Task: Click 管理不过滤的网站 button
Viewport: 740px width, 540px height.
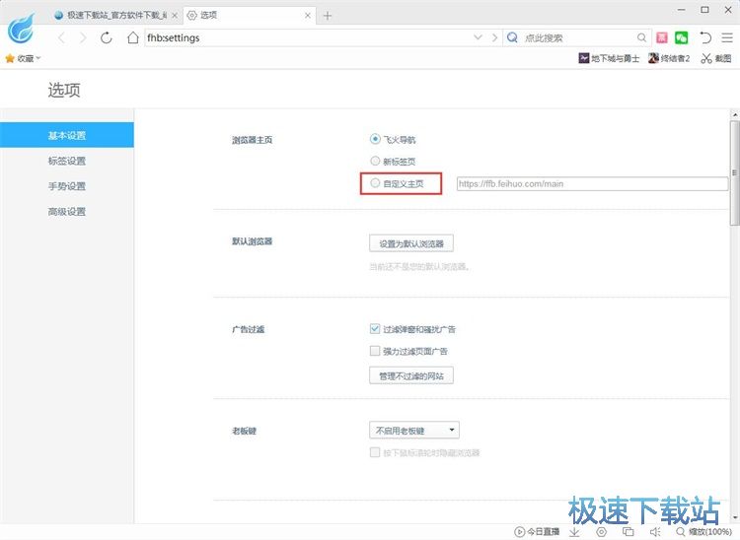Action: coord(411,375)
